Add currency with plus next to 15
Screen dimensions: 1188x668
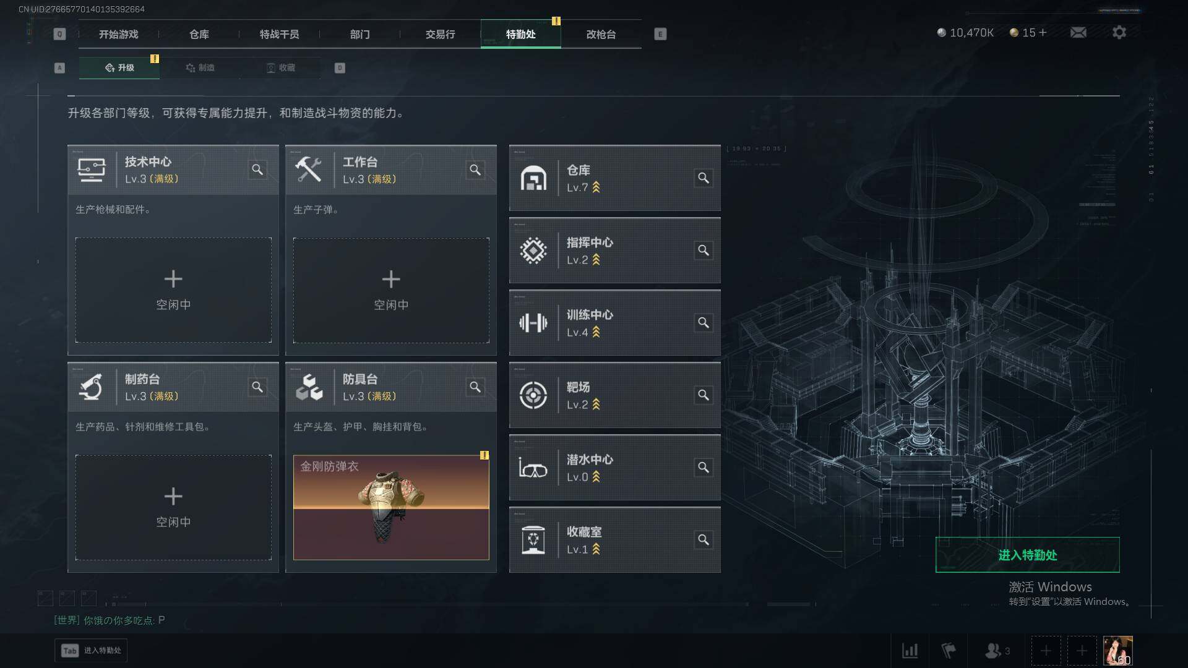click(x=1043, y=32)
